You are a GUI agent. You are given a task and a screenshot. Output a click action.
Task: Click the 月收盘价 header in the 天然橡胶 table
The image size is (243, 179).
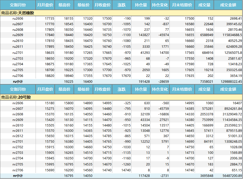coord(103,5)
